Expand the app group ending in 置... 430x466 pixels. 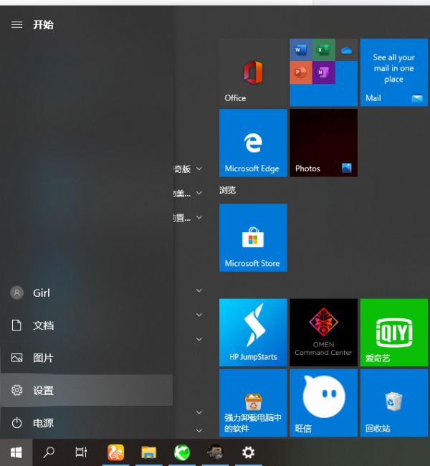point(199,217)
